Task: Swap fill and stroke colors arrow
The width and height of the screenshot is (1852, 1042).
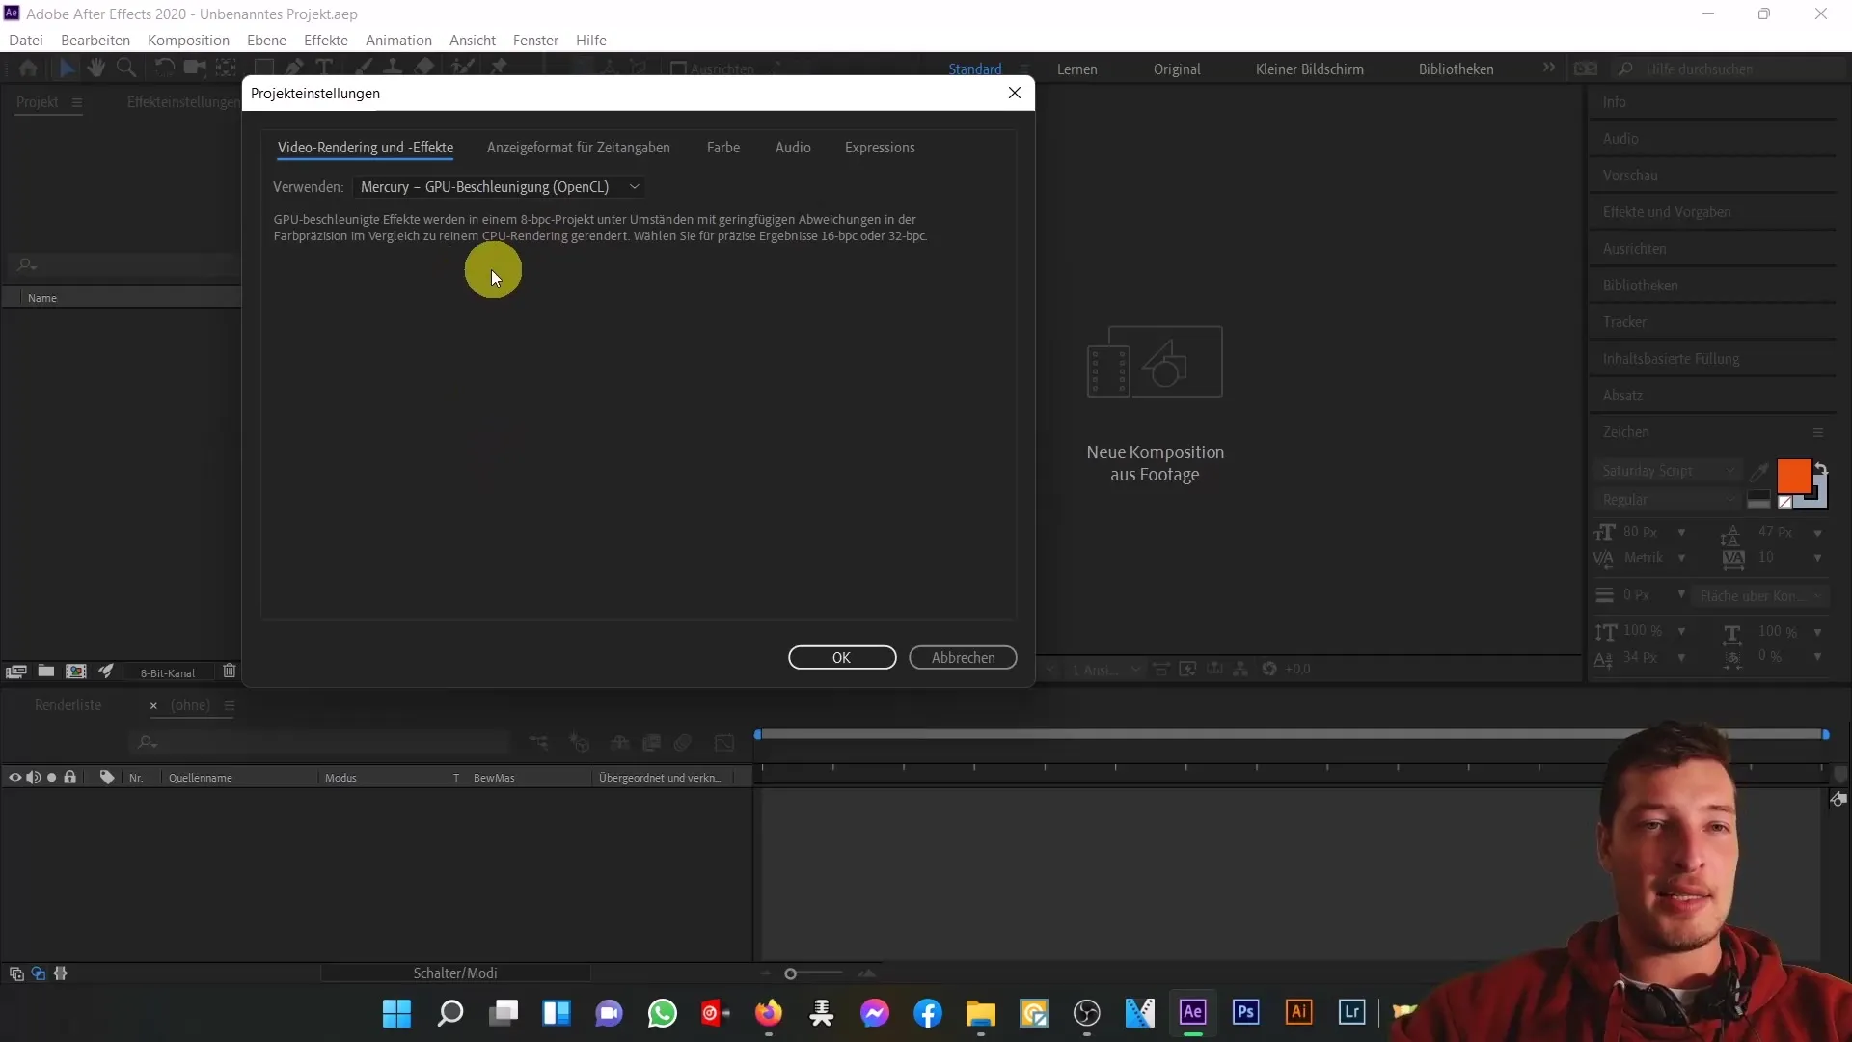Action: click(x=1820, y=468)
